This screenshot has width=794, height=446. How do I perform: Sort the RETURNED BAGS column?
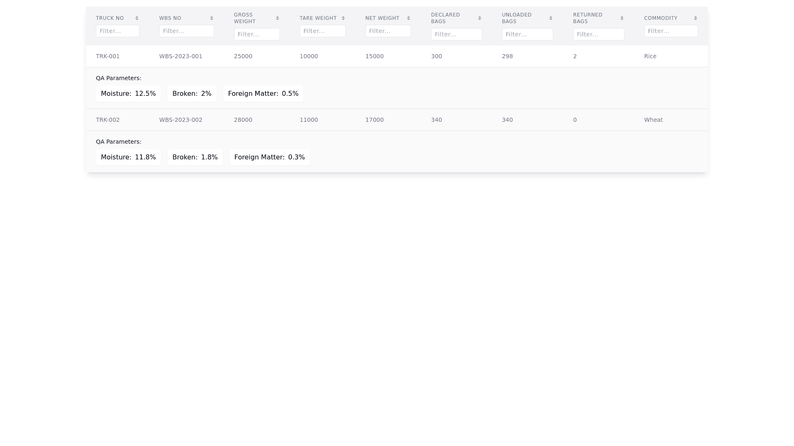[x=622, y=18]
